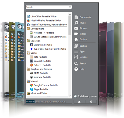The image size is (124, 118).
Task: Open the Videos menu entry
Action: coord(83,34)
